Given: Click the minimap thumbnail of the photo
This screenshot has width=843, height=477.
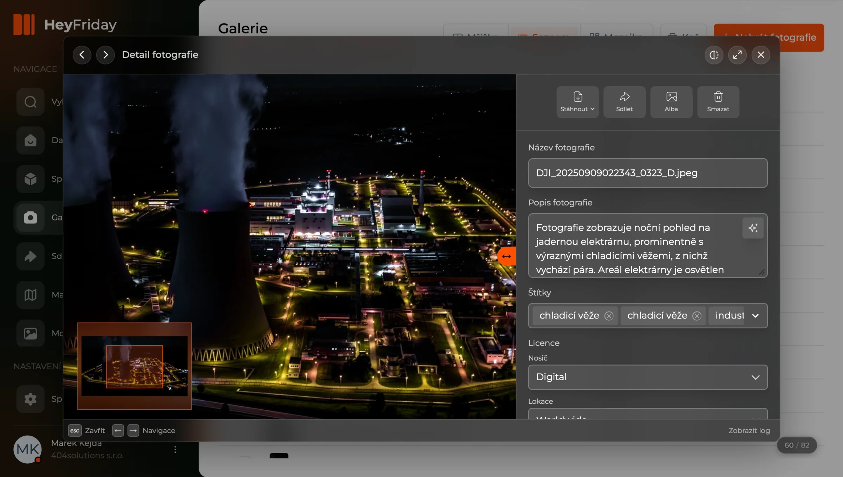Looking at the screenshot, I should coord(135,366).
